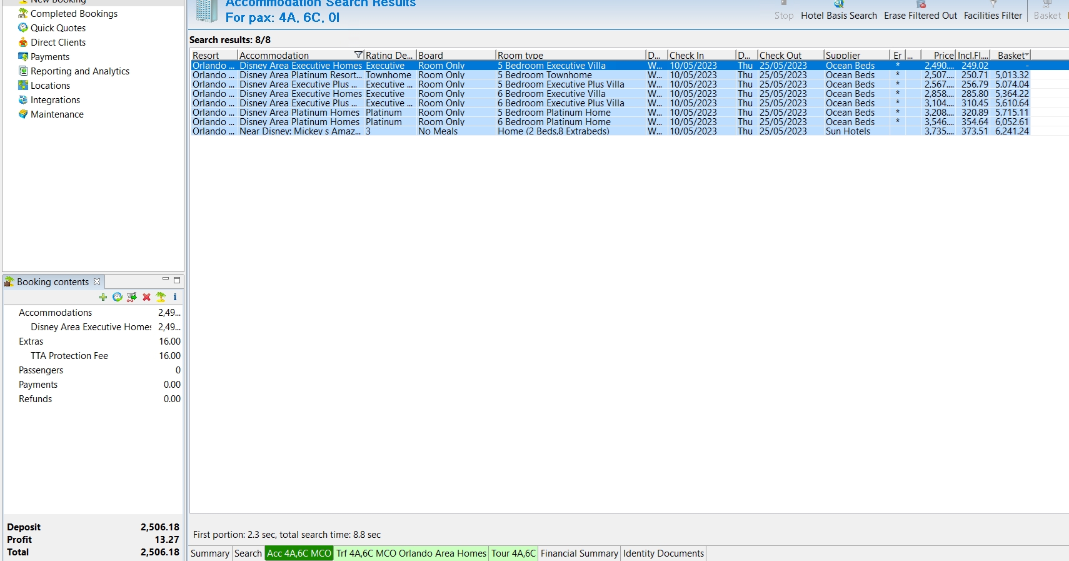Click Hotel Basis Search toolbar button

[839, 11]
